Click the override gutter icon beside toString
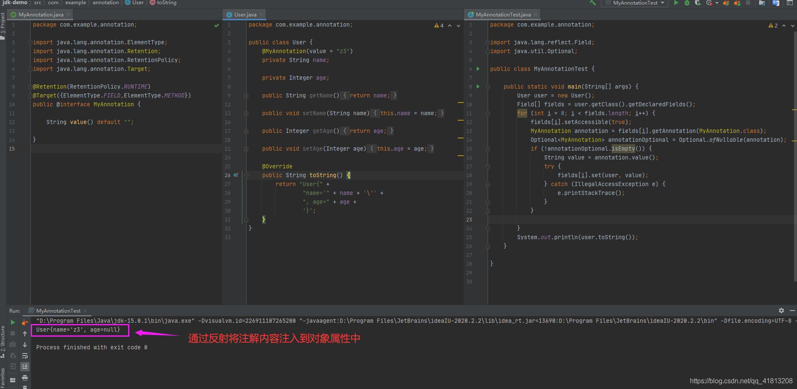The width and height of the screenshot is (797, 389). click(236, 175)
